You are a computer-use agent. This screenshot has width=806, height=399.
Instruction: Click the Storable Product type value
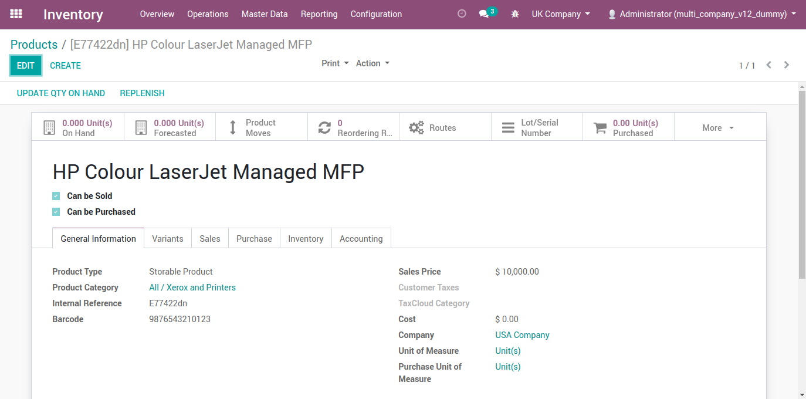(181, 272)
